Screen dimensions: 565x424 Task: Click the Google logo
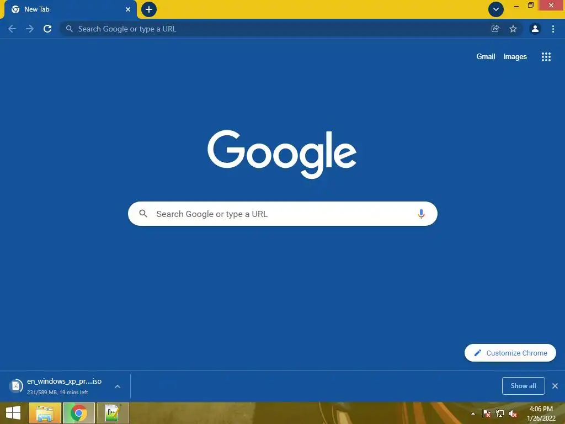(282, 154)
